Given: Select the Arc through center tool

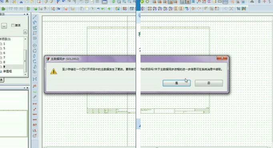Looking at the screenshot, I should tap(35, 56).
